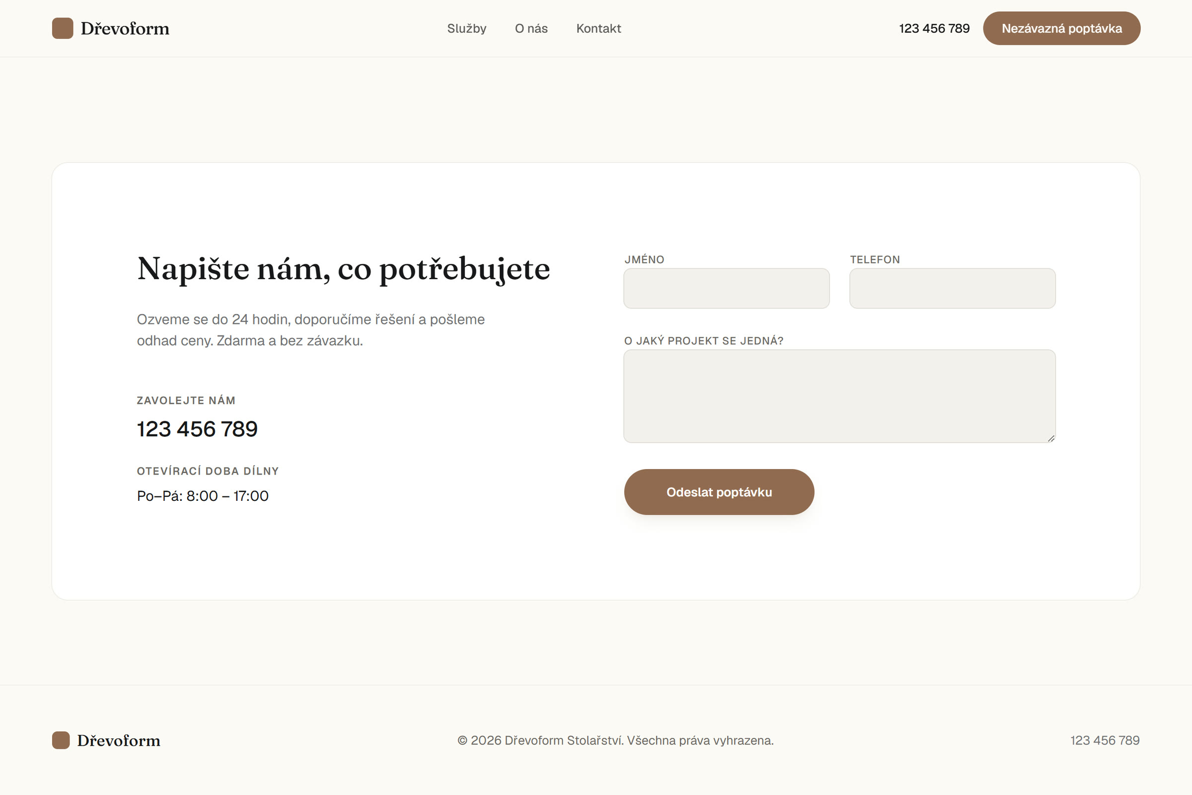Focus the Jméno input field

[726, 289]
